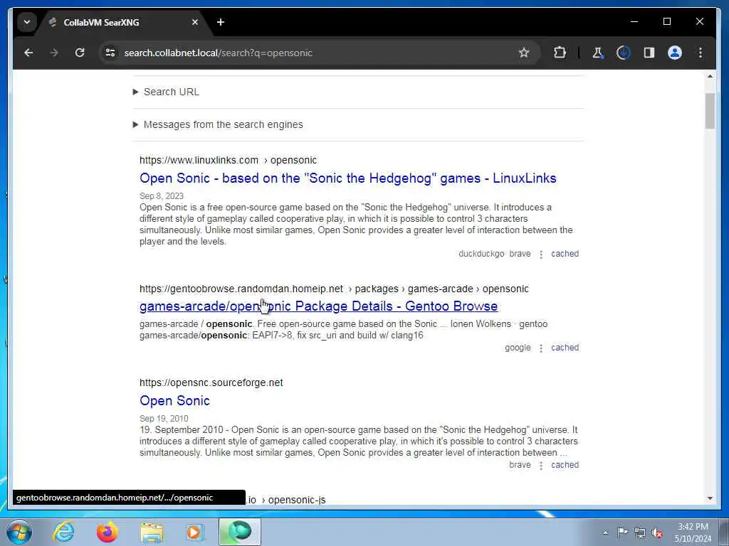The image size is (729, 546).
Task: Open the sourceforge Open Sonic result
Action: pyautogui.click(x=174, y=401)
